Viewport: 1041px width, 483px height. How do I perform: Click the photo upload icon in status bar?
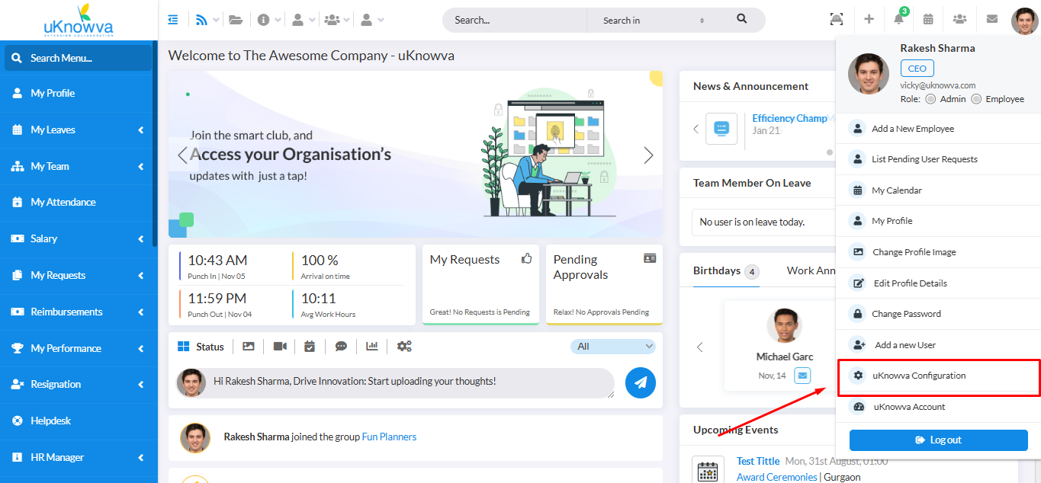tap(249, 346)
